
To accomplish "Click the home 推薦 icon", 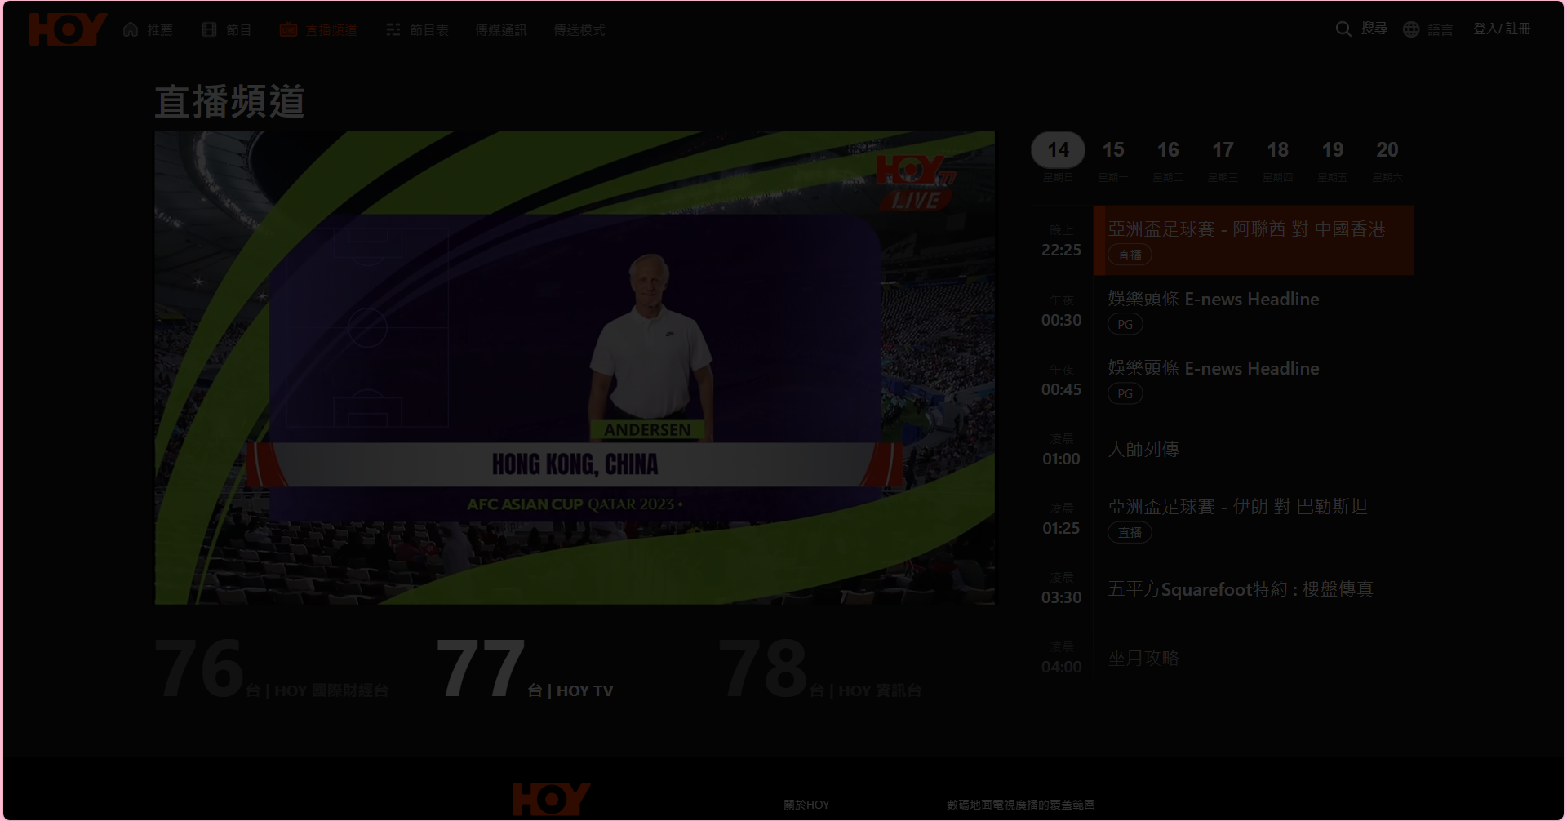I will point(131,29).
